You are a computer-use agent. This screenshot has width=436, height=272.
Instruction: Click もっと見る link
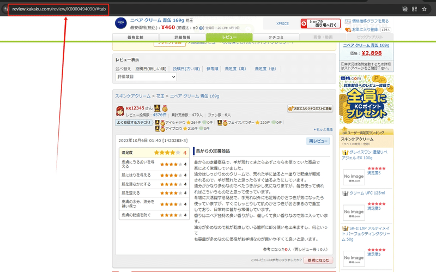tap(324, 130)
